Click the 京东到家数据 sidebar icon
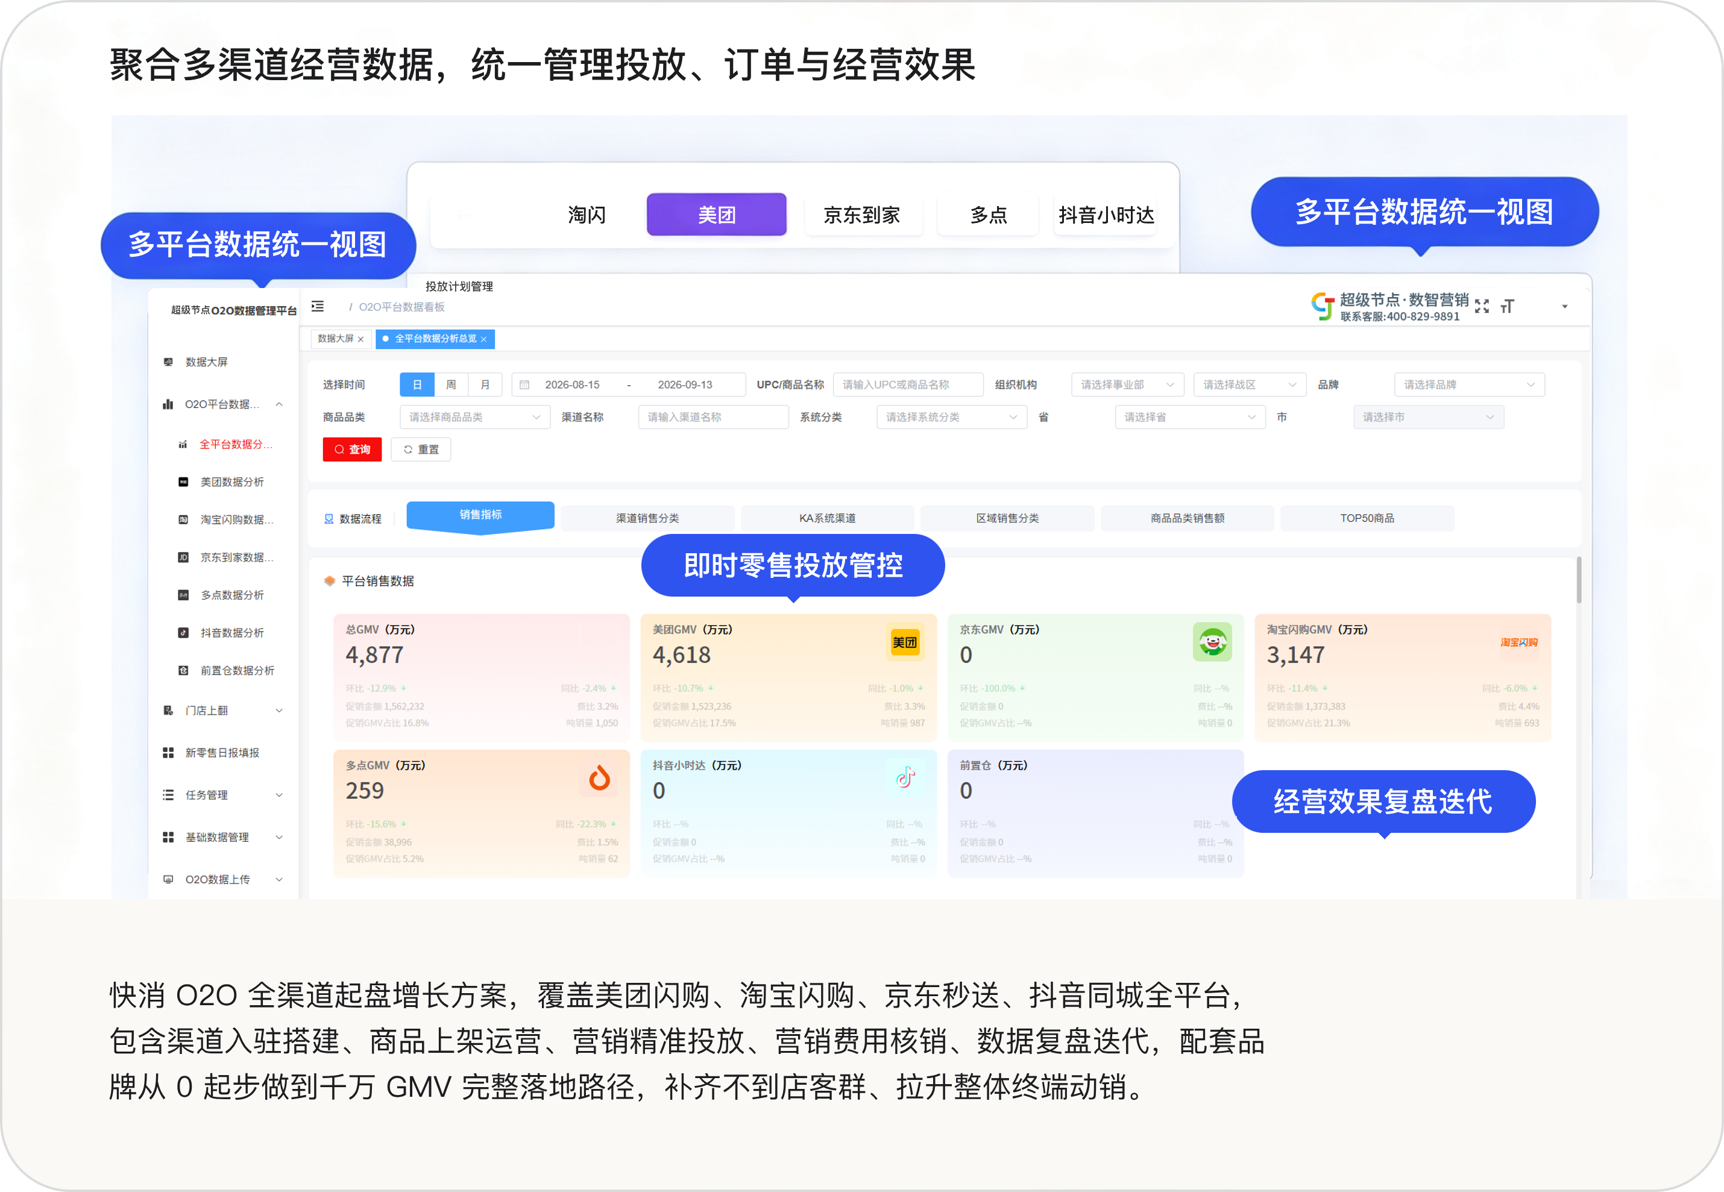 click(183, 557)
